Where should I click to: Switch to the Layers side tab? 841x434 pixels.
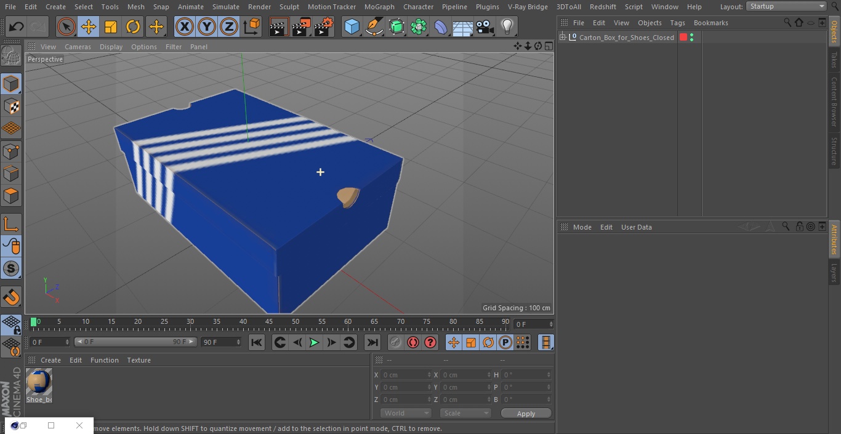[x=834, y=272]
